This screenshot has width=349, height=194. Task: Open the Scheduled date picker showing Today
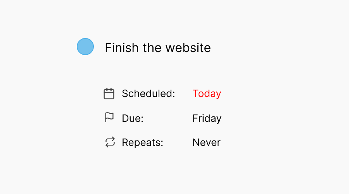point(207,94)
